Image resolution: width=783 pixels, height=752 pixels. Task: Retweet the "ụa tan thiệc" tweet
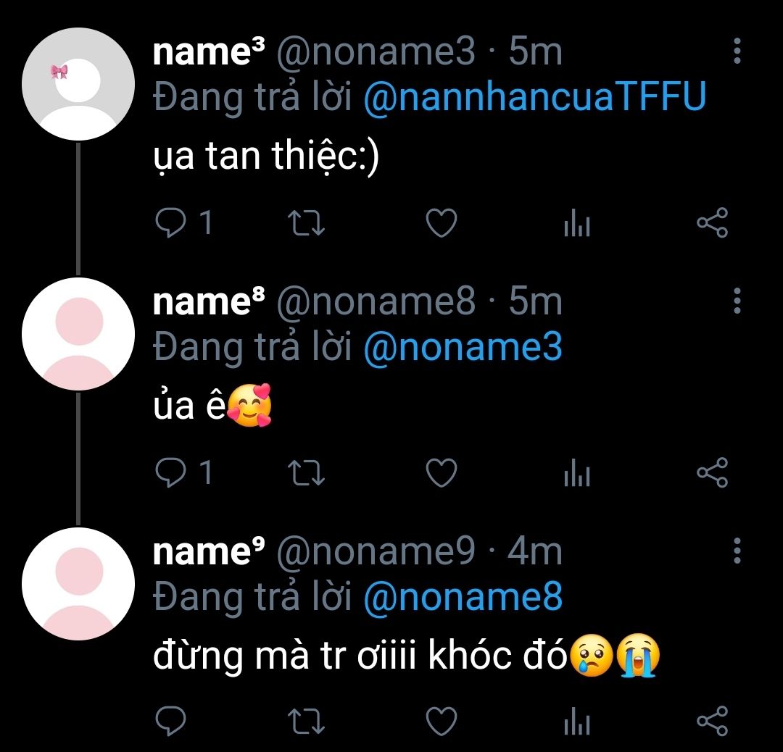click(x=306, y=223)
